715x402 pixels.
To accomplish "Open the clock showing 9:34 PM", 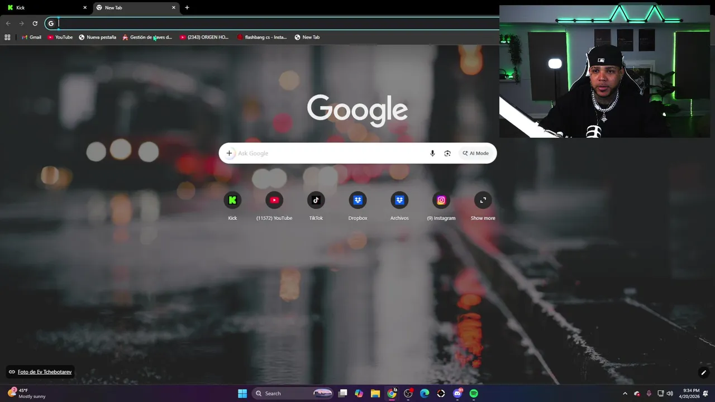I will [x=689, y=394].
